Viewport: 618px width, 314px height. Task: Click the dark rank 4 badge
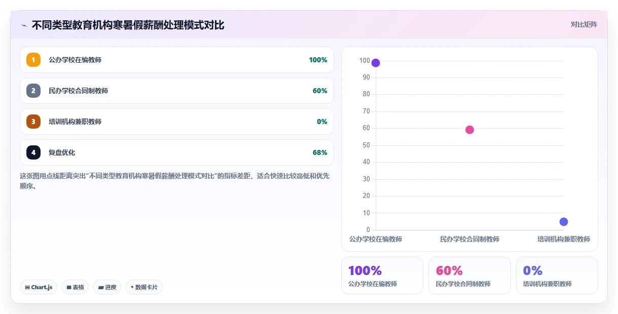(x=33, y=152)
